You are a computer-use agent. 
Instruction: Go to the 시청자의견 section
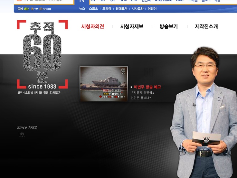[x=93, y=26]
